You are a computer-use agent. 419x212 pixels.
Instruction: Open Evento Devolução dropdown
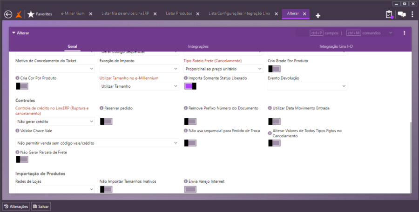tap(307, 86)
